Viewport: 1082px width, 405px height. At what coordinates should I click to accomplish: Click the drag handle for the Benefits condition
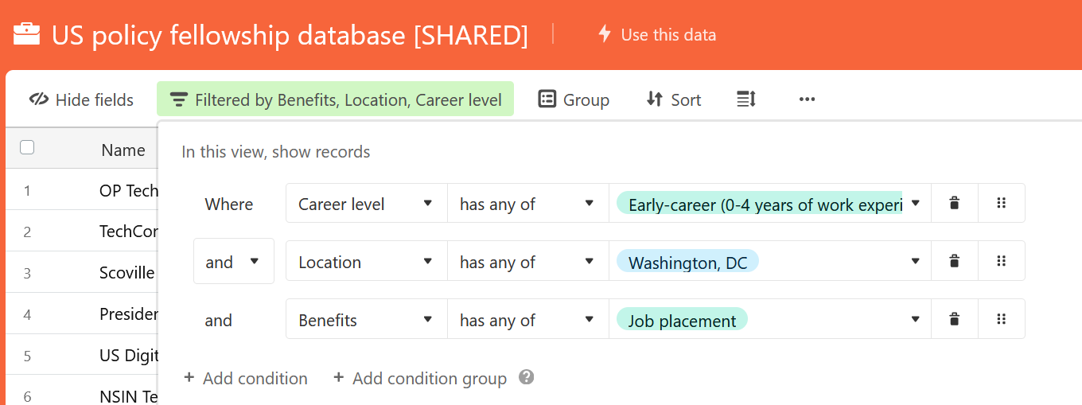pyautogui.click(x=1002, y=320)
